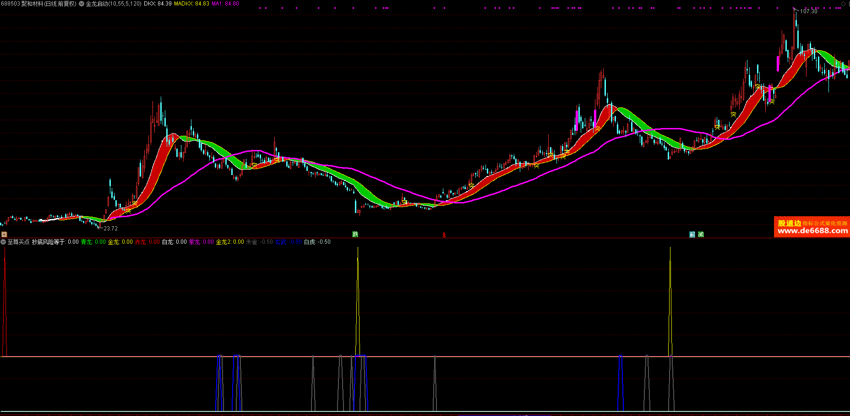This screenshot has height=416, width=850.
Task: Click the red S marker on the timeline
Action: click(444, 235)
